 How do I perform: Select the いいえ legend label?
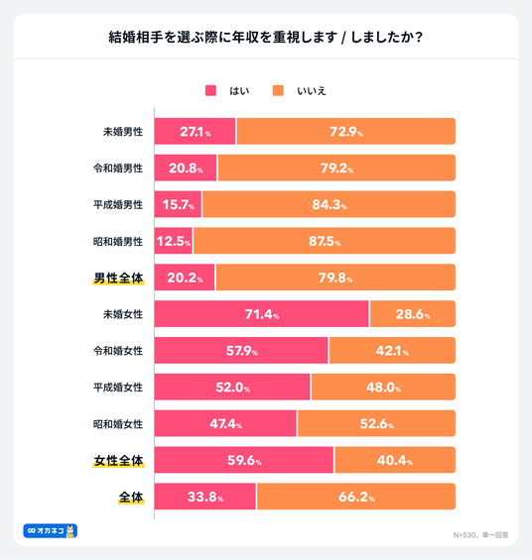(x=312, y=91)
